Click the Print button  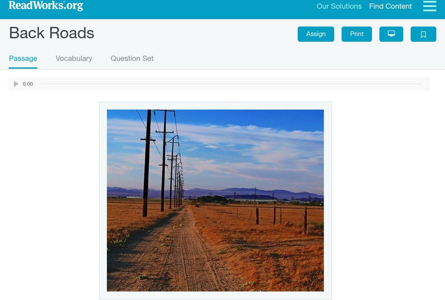click(357, 34)
